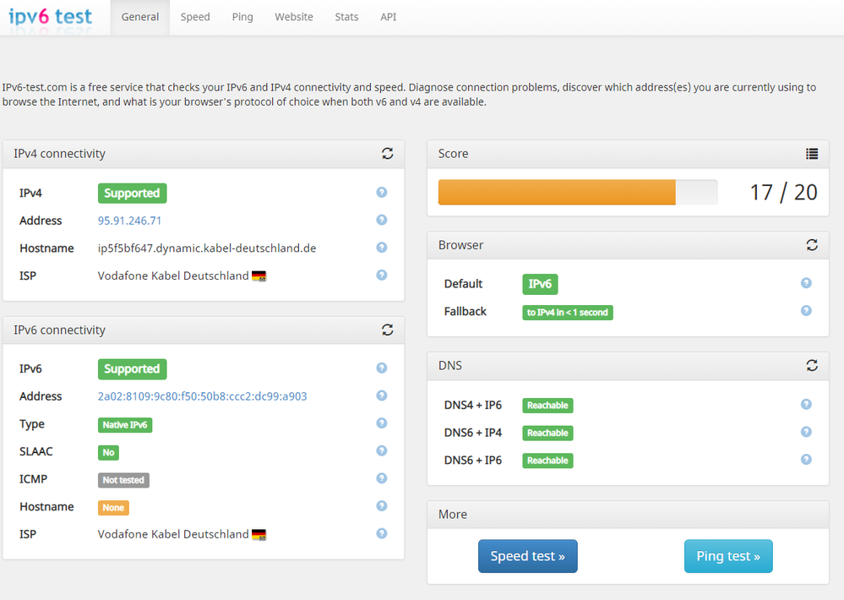Click help icon next to IPv6 Type
Viewport: 844px width, 600px height.
(x=382, y=423)
